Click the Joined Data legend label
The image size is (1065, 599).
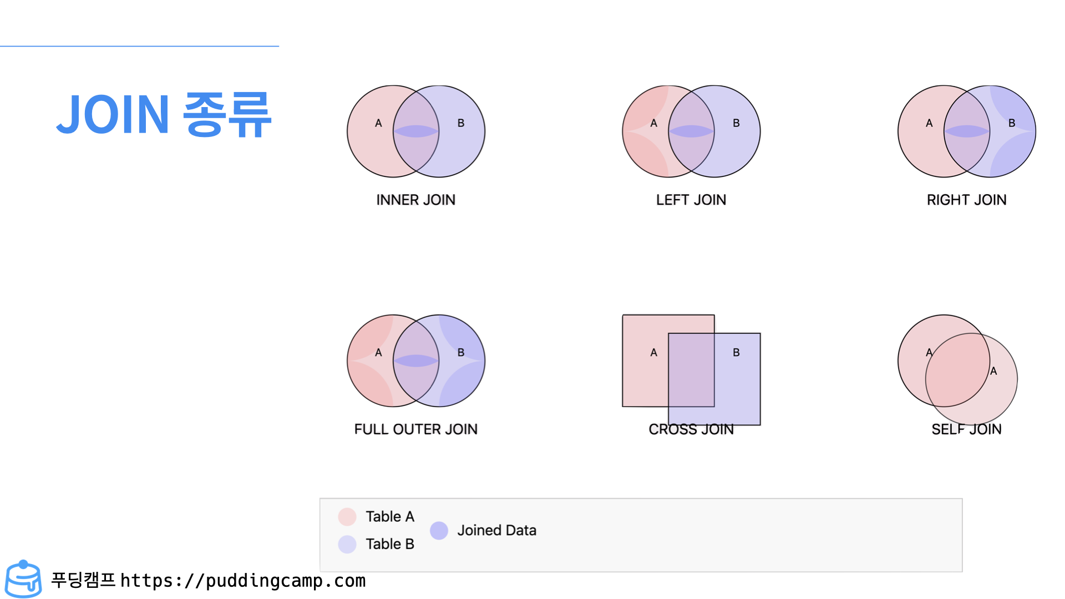497,531
